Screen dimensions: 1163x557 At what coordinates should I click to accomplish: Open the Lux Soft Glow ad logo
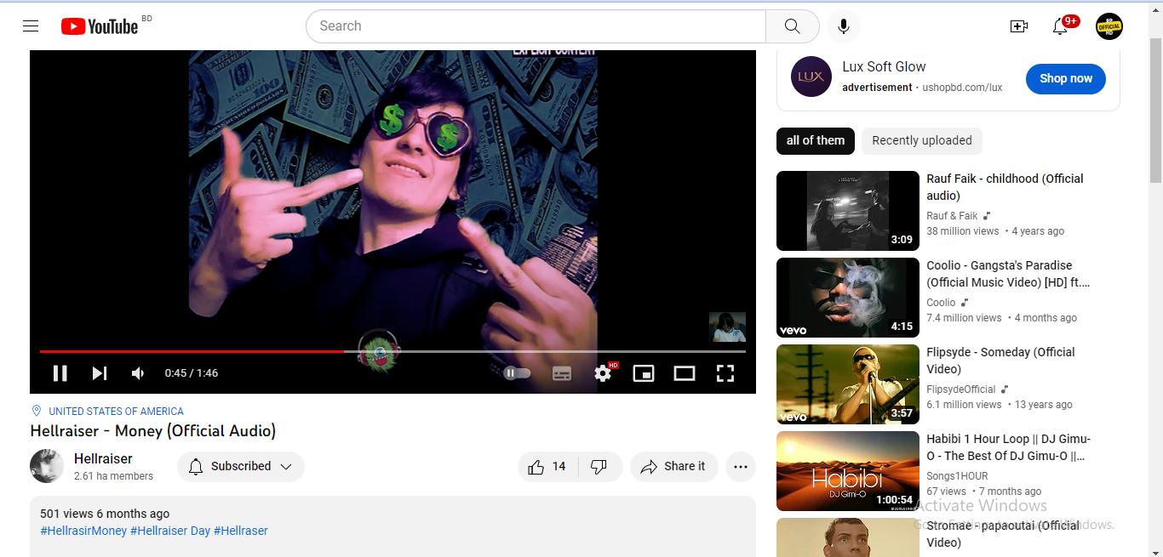click(x=811, y=77)
